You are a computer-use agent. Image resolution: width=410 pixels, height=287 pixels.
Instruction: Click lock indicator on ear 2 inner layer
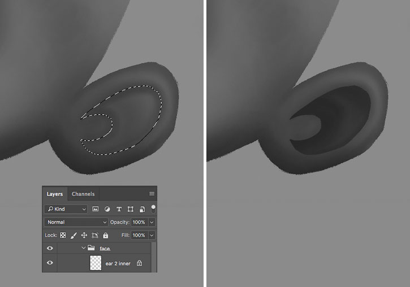coord(139,263)
